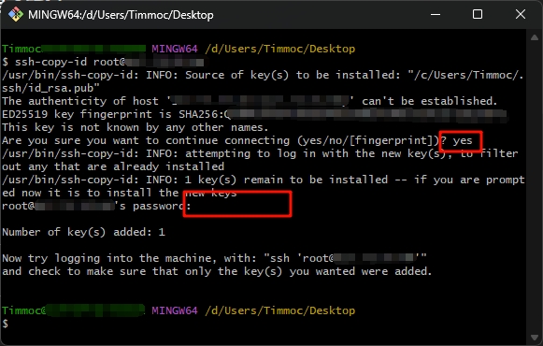Image resolution: width=543 pixels, height=346 pixels.
Task: Click the yellow Desktop path in bottom prompt
Action: coord(279,310)
